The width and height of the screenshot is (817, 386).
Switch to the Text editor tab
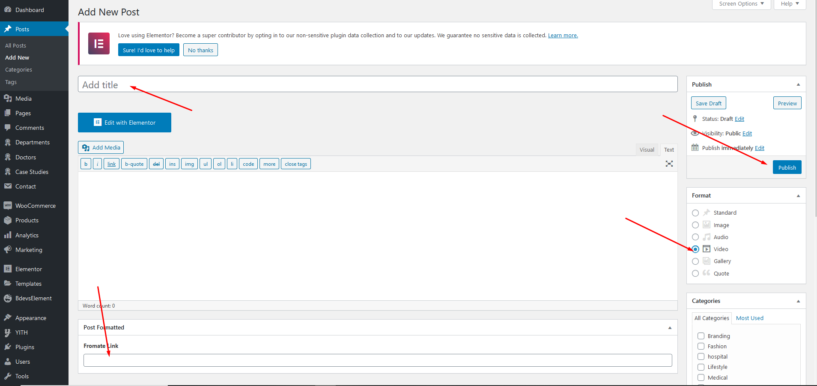pyautogui.click(x=669, y=150)
